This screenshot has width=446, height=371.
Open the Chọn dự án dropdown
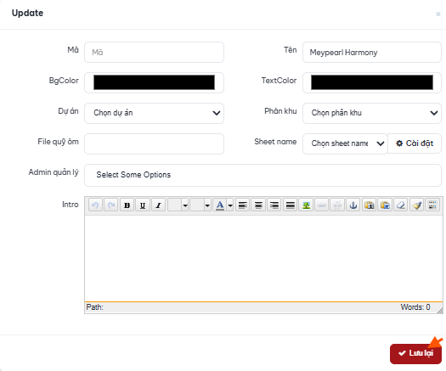(154, 113)
